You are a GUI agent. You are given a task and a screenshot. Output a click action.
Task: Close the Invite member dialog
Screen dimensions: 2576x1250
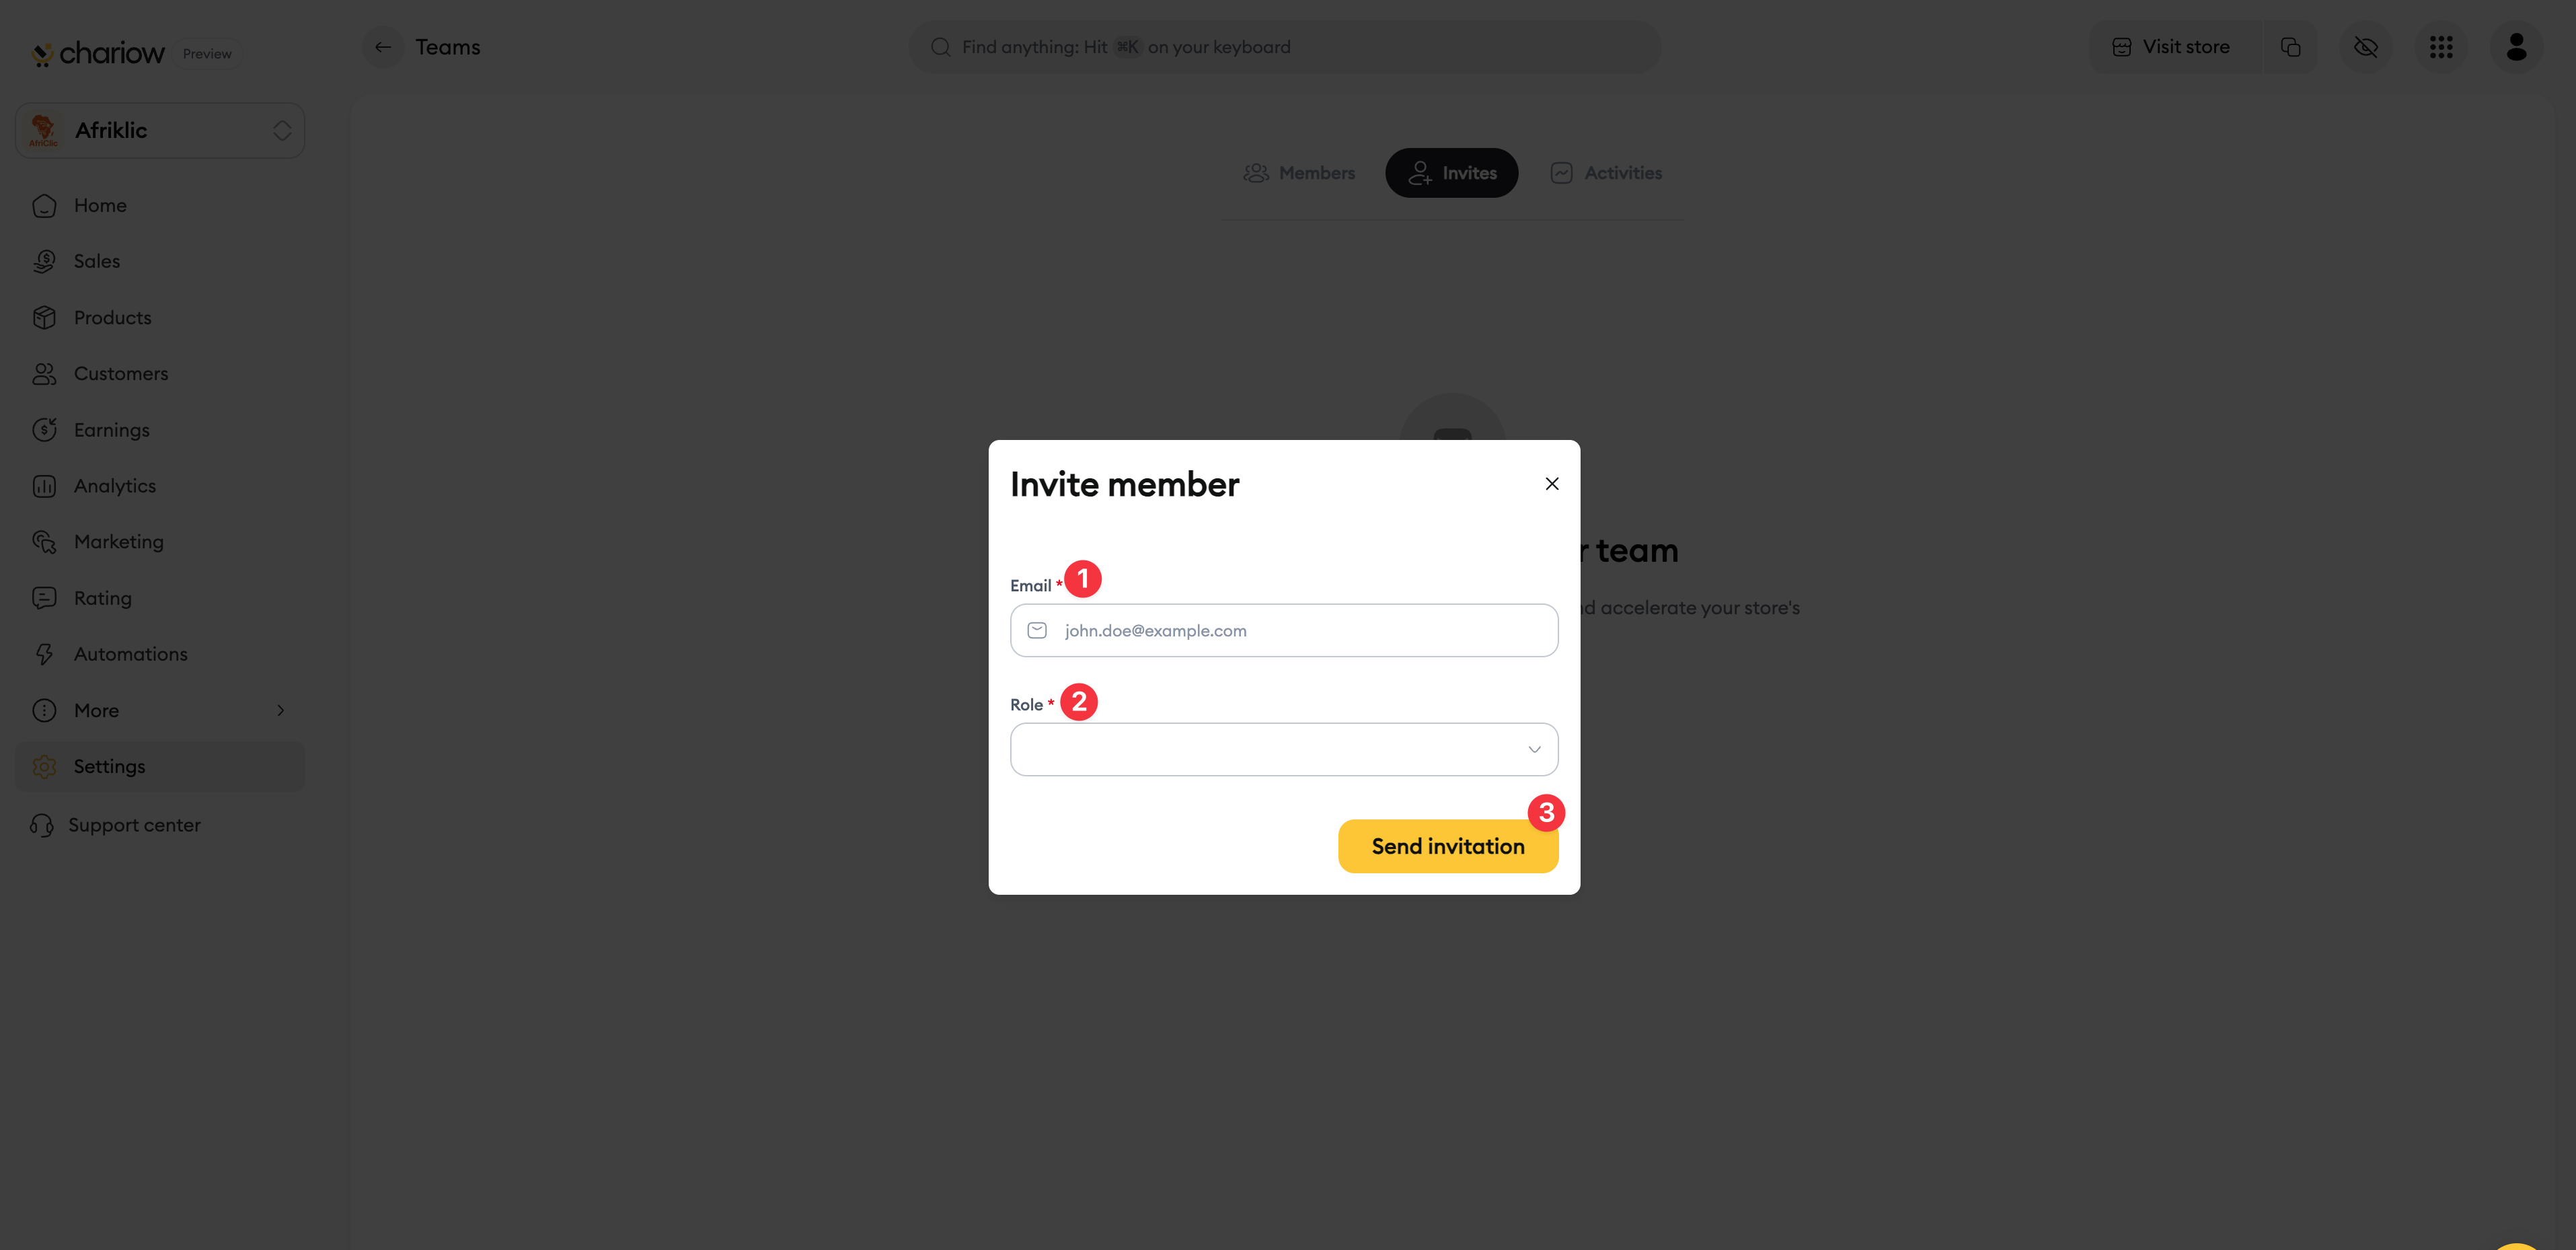click(x=1551, y=484)
